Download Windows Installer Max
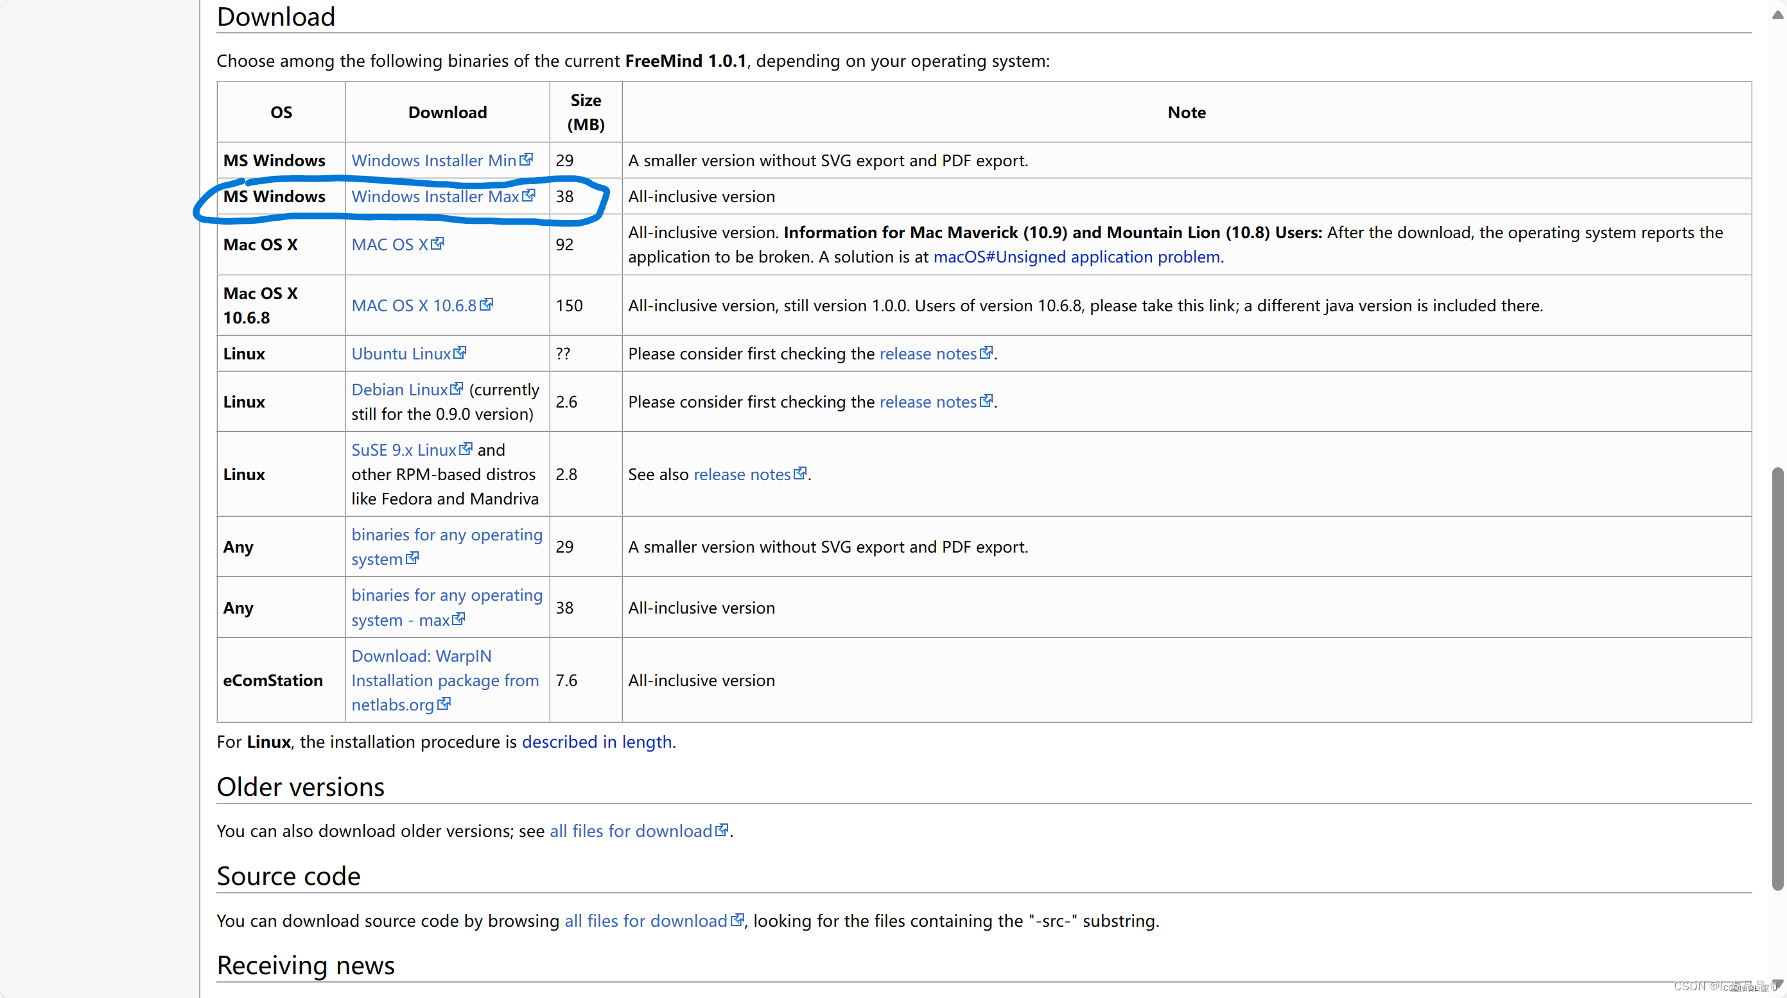 click(x=435, y=196)
